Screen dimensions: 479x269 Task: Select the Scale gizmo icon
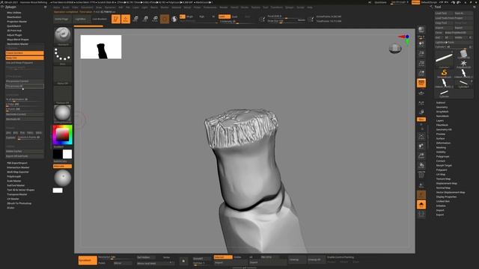click(x=145, y=19)
